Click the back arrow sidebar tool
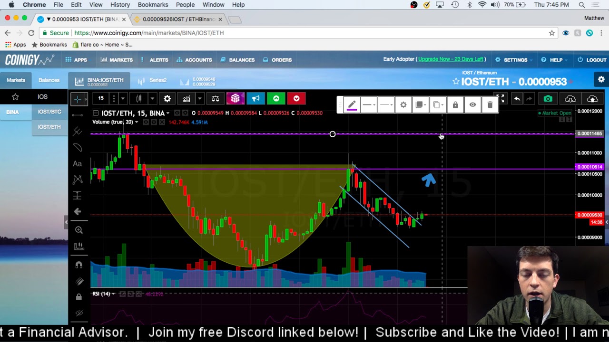This screenshot has height=342, width=609. (x=78, y=211)
